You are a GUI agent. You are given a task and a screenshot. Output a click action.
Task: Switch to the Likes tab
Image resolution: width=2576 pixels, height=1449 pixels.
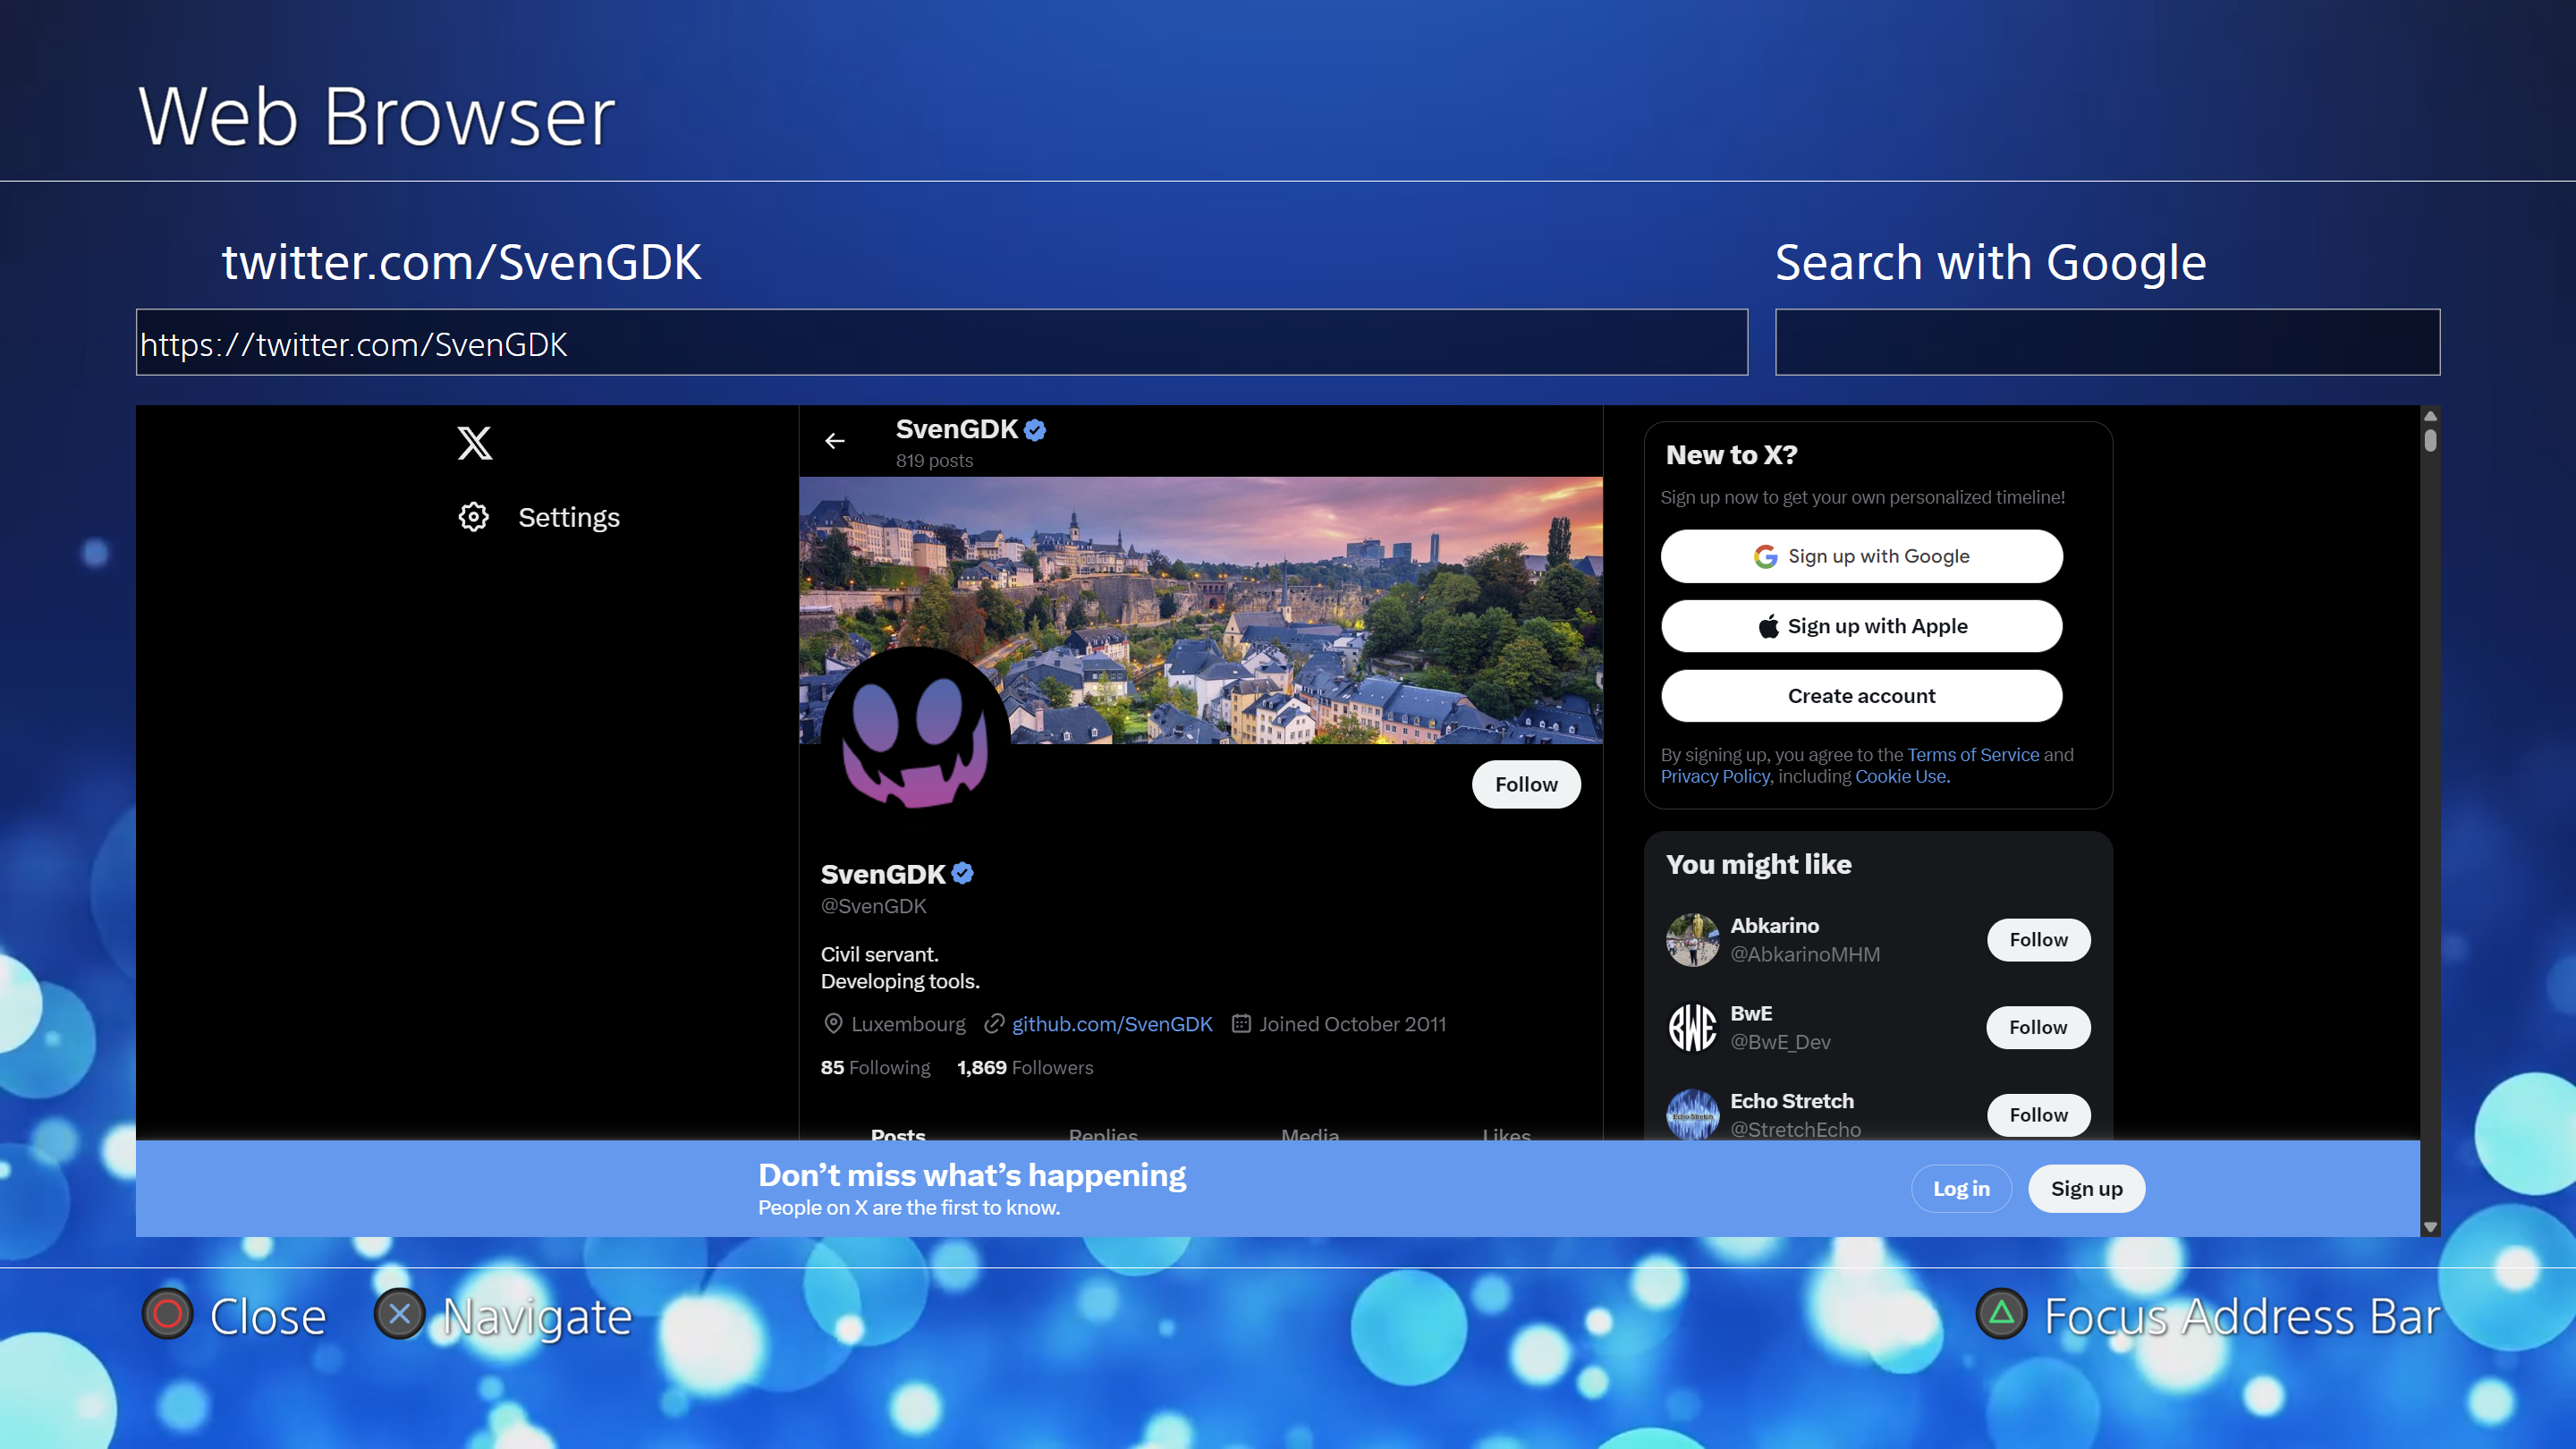[1506, 1135]
